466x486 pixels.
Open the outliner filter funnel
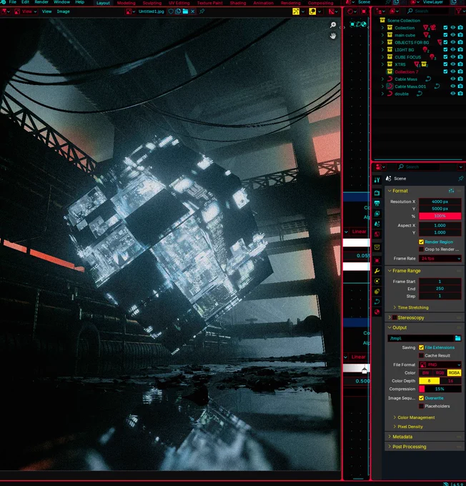[458, 11]
